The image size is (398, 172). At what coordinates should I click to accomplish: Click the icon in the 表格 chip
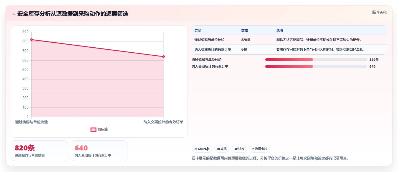click(219, 149)
